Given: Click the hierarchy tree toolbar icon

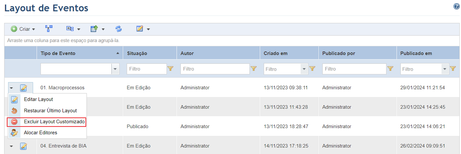Looking at the screenshot, I should point(49,28).
